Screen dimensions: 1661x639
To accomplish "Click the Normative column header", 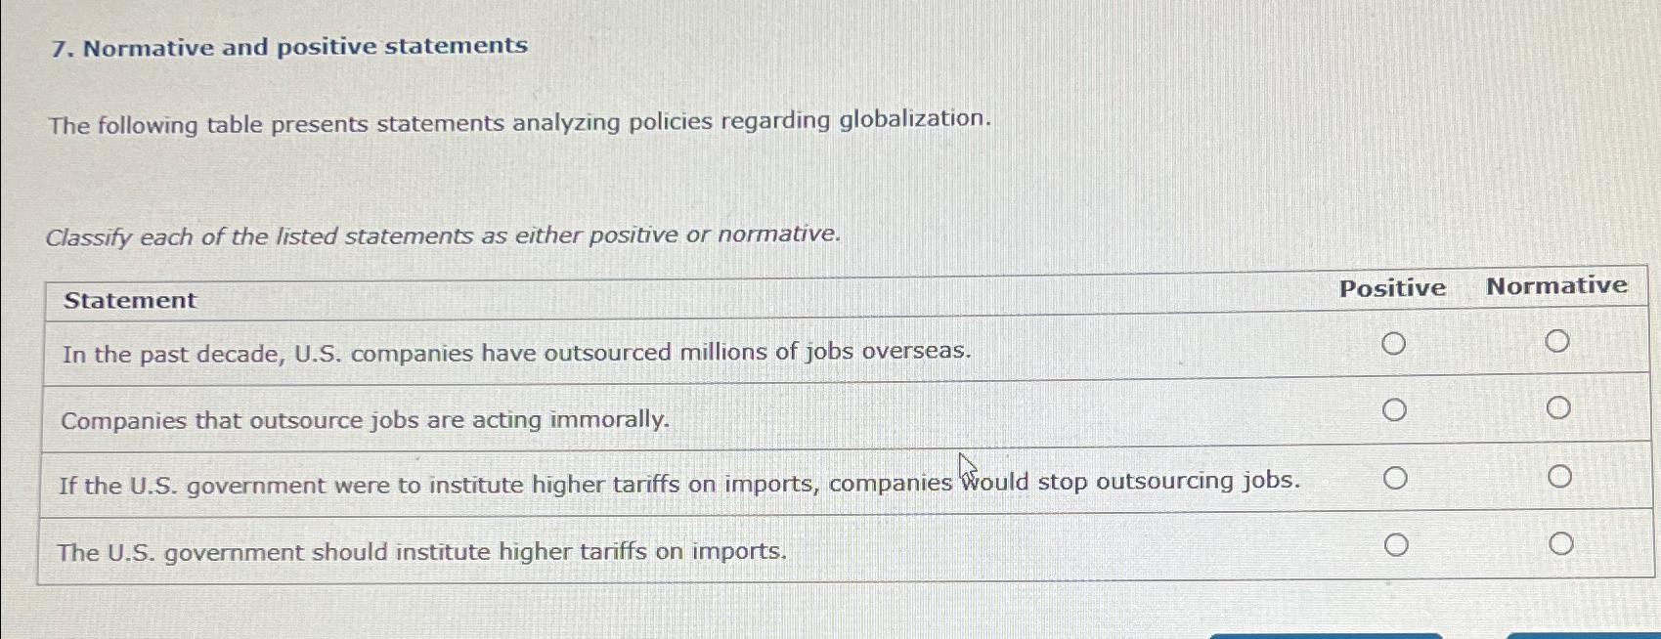I will [1556, 285].
